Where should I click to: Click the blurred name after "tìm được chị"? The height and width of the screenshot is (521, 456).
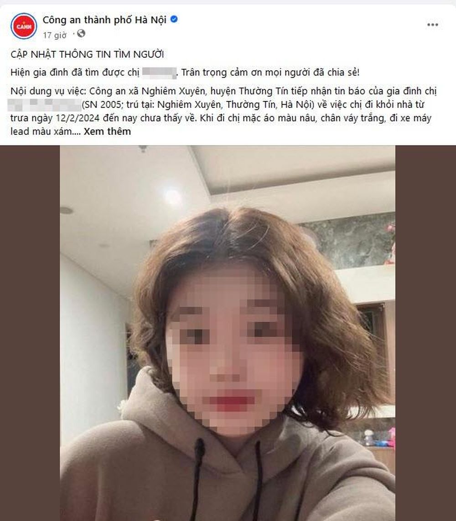tap(159, 73)
